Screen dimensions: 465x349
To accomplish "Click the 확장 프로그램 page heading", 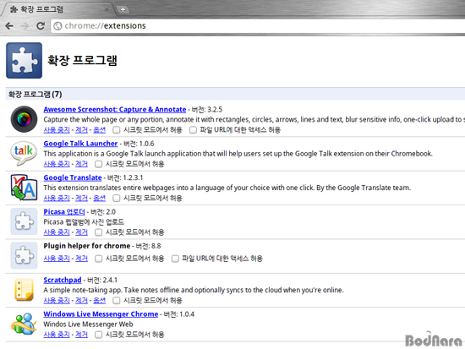I will 83,60.
